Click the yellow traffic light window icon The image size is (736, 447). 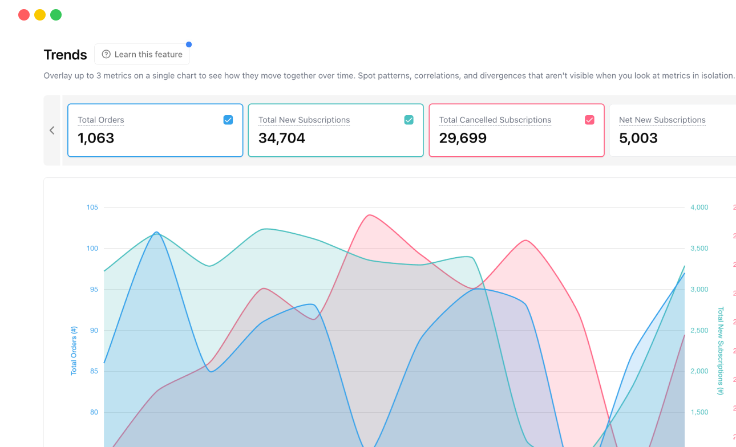point(39,14)
